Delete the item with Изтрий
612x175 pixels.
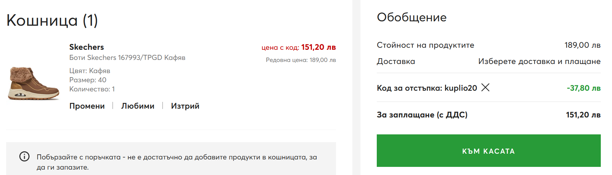click(x=185, y=106)
